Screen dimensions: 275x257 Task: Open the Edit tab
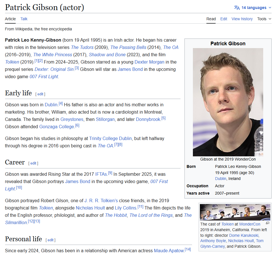[x=224, y=19]
